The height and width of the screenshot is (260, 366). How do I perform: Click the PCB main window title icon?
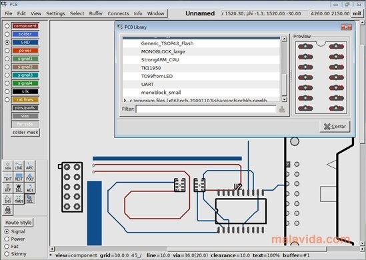[4, 4]
